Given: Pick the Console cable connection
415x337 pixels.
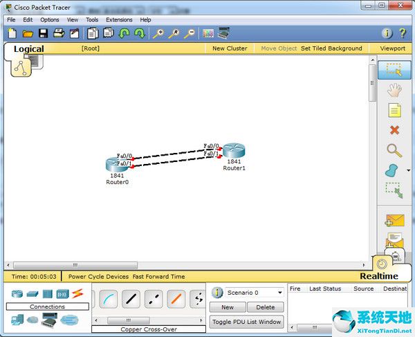Looking at the screenshot, I should [x=109, y=299].
